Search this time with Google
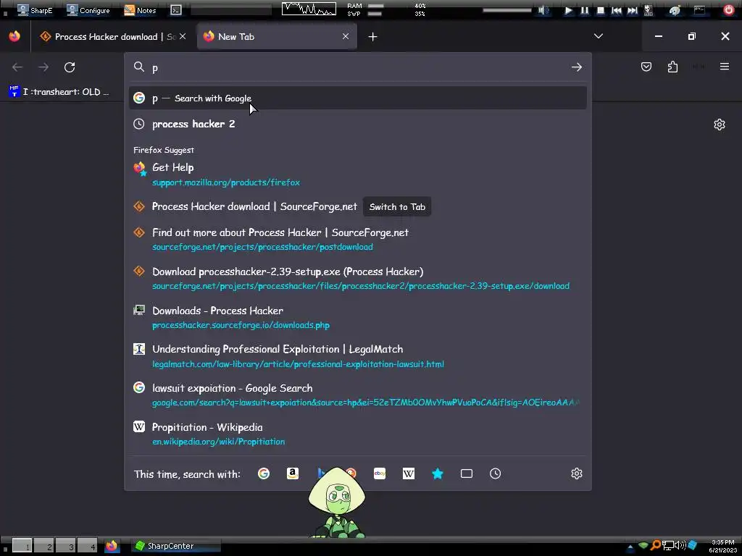This screenshot has height=556, width=742. [x=264, y=473]
